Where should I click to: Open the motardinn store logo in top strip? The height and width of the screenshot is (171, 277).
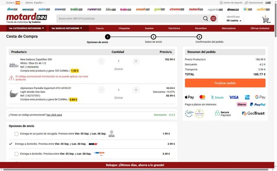(x=196, y=9)
